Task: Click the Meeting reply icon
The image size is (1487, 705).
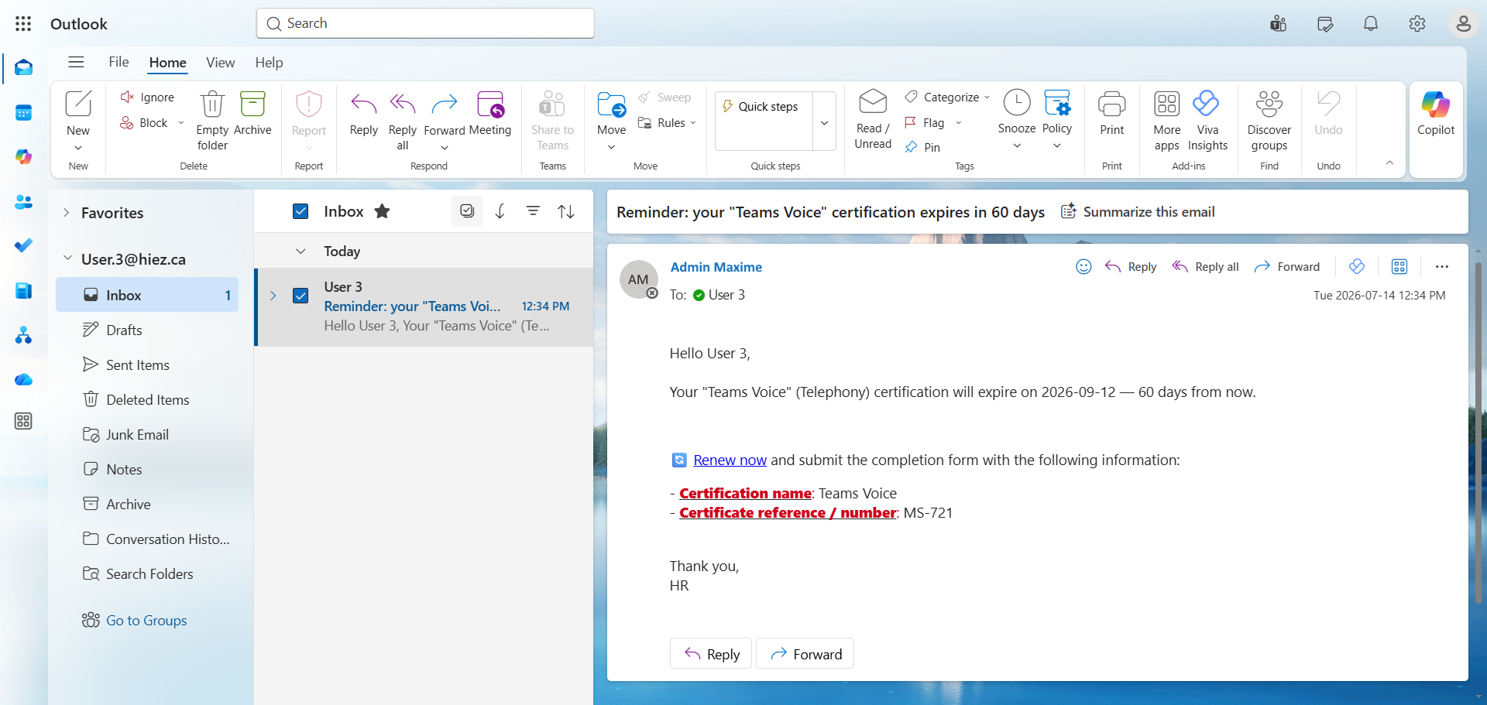Action: [490, 113]
